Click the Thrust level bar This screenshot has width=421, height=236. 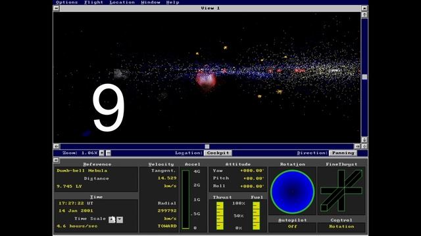point(220,216)
